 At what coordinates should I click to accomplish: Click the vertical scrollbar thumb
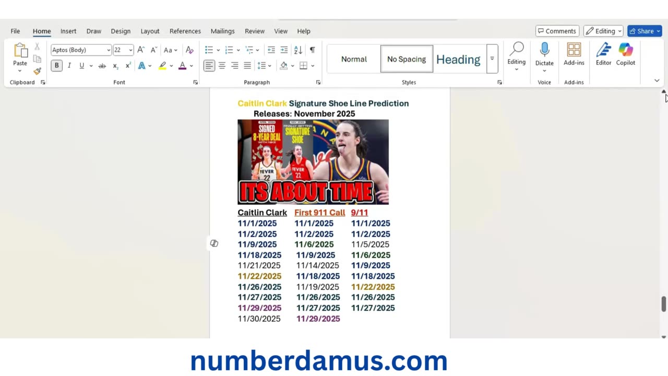tap(664, 304)
